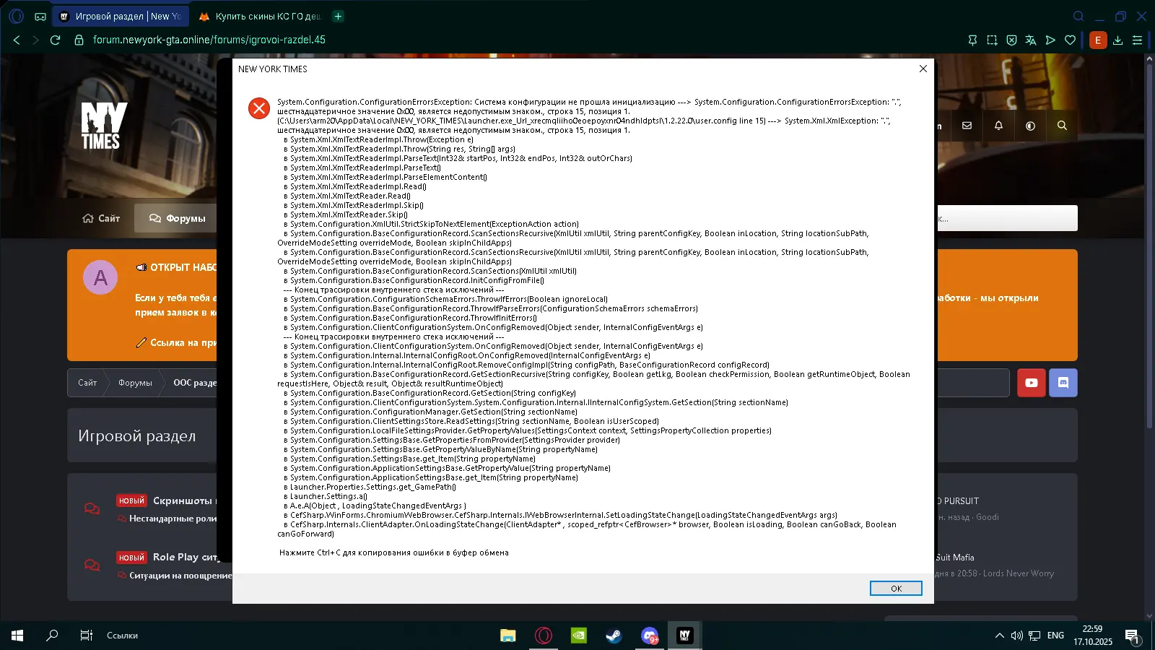This screenshot has width=1155, height=650.
Task: Click the ad blocker shield icon
Action: pyautogui.click(x=1011, y=40)
